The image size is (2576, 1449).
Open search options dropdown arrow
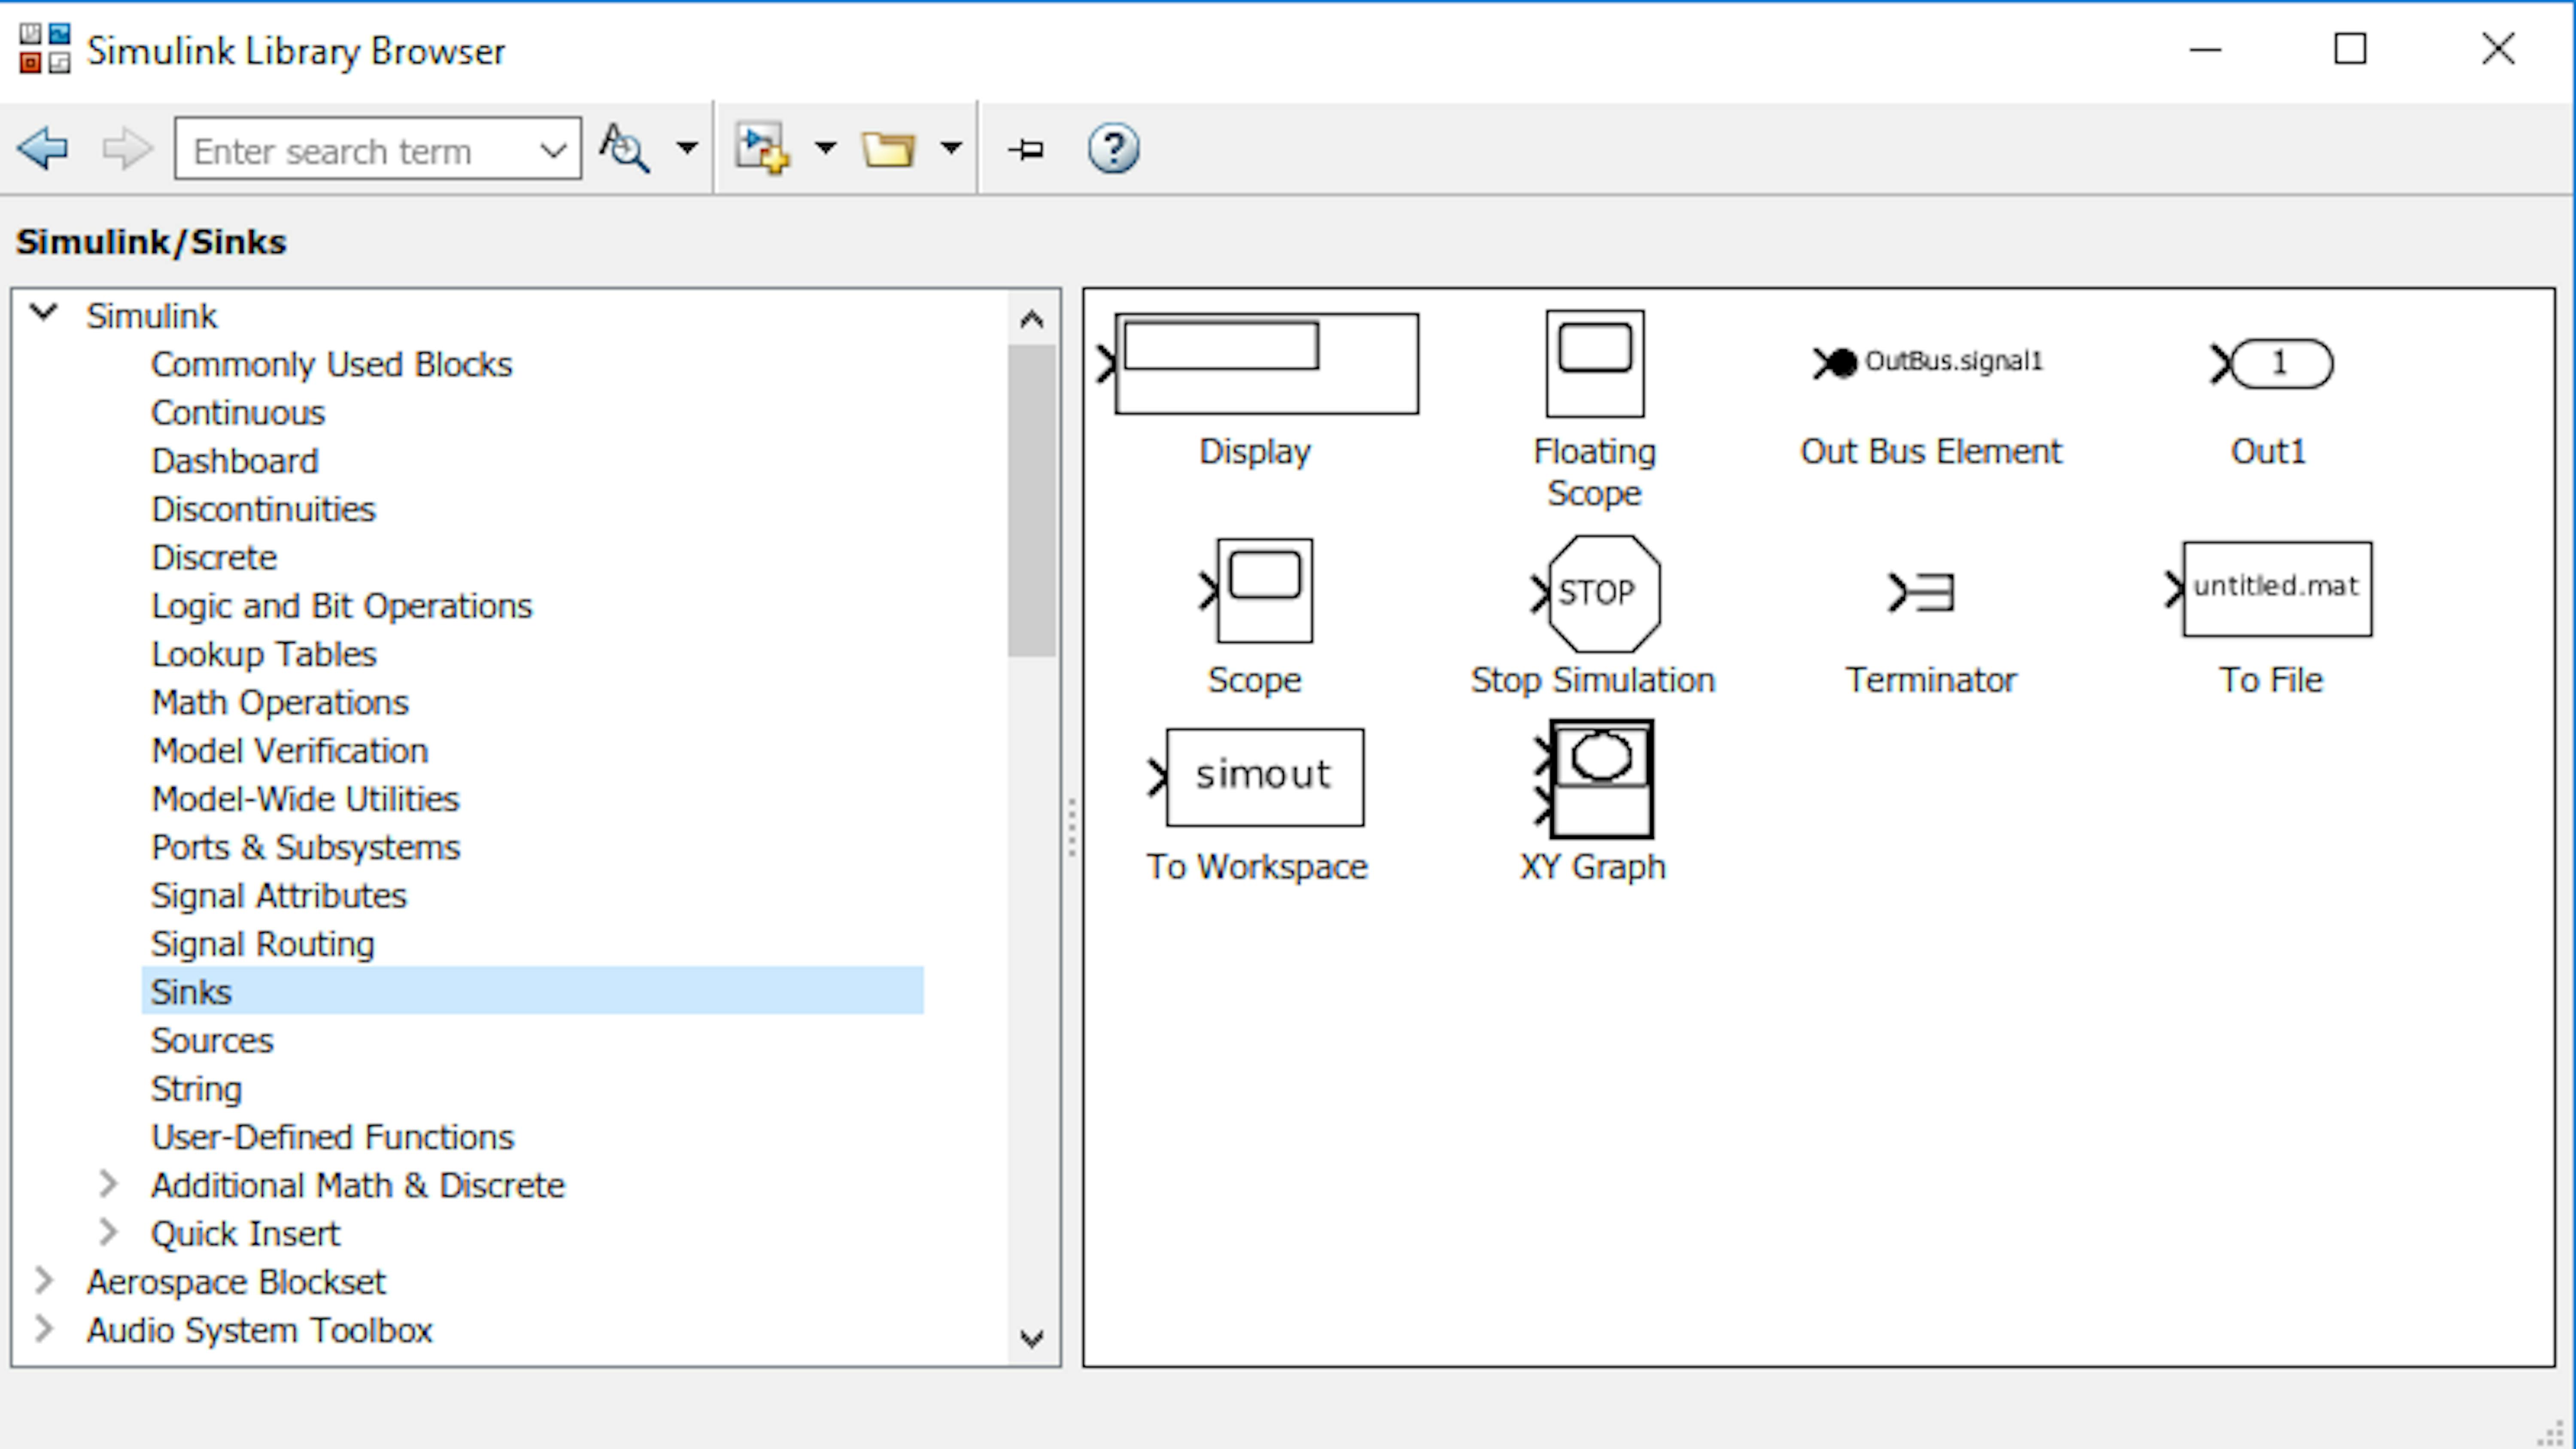tap(686, 149)
